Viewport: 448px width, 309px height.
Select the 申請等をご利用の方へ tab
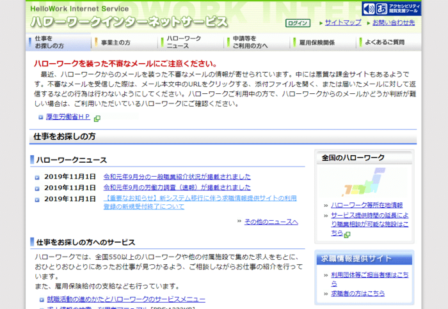pyautogui.click(x=250, y=42)
